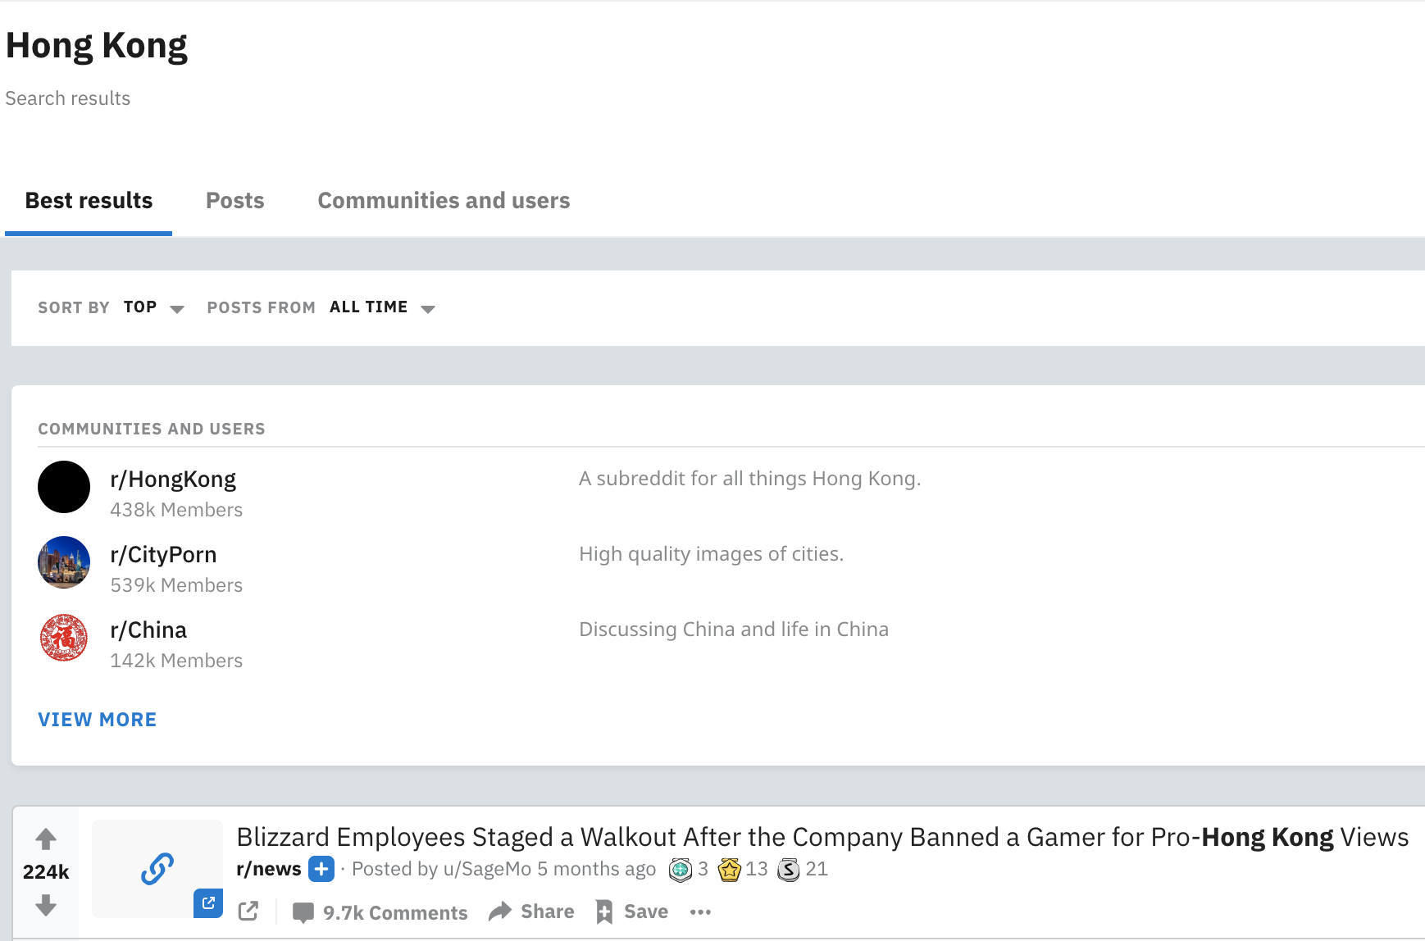Switch to the Posts tab
1425x941 pixels.
coord(234,201)
